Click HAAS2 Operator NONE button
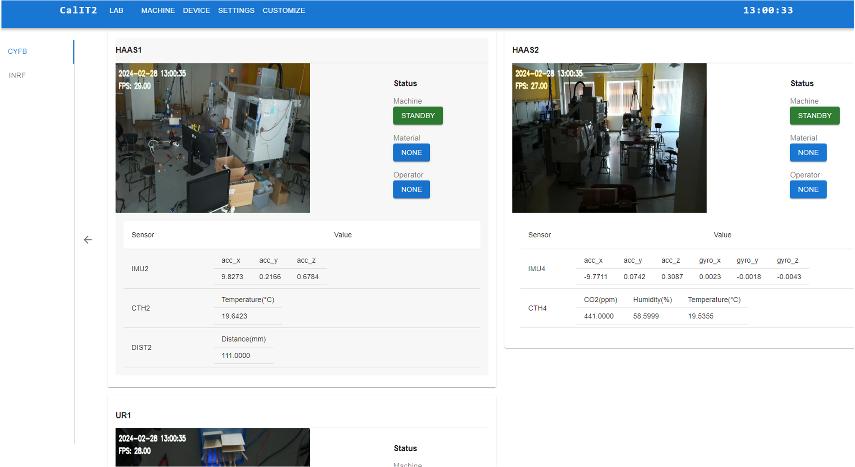Screen dimensions: 855x467 pyautogui.click(x=808, y=189)
